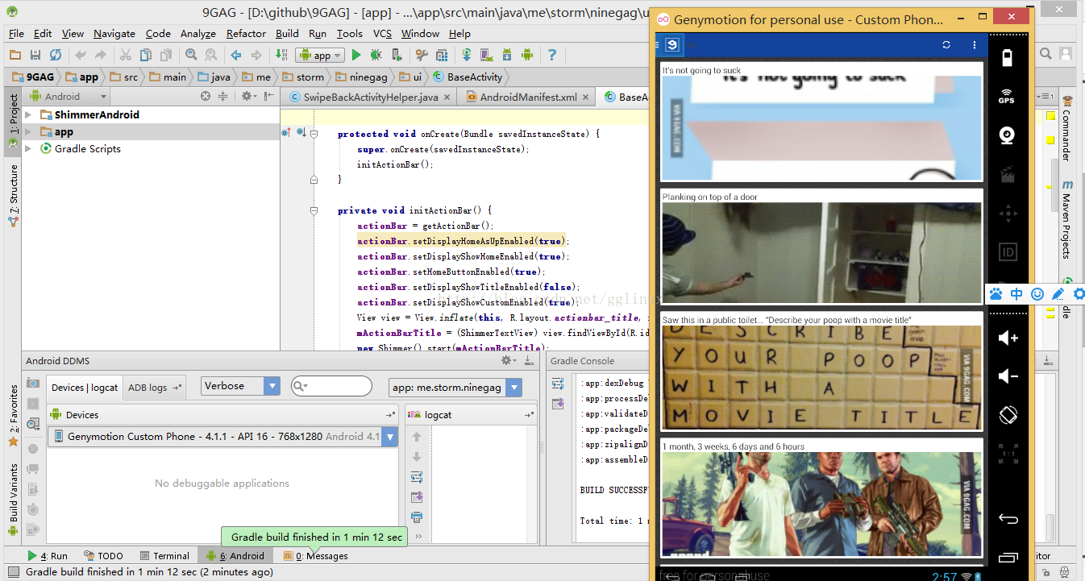
Task: Open the Refactor menu
Action: point(246,33)
